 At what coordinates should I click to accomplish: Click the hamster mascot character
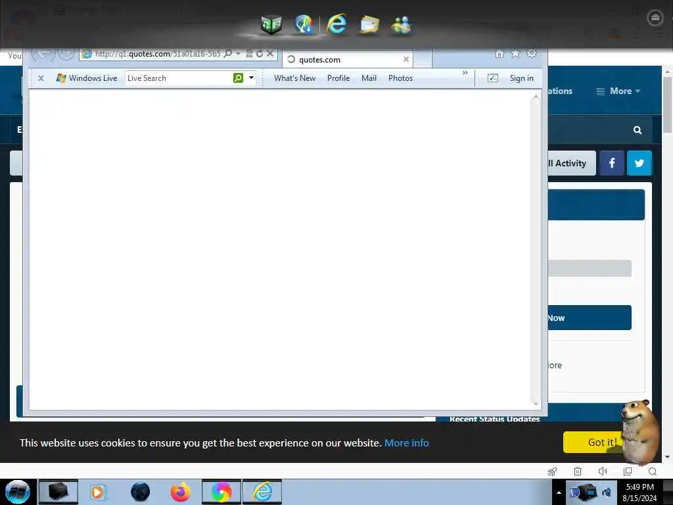[639, 431]
